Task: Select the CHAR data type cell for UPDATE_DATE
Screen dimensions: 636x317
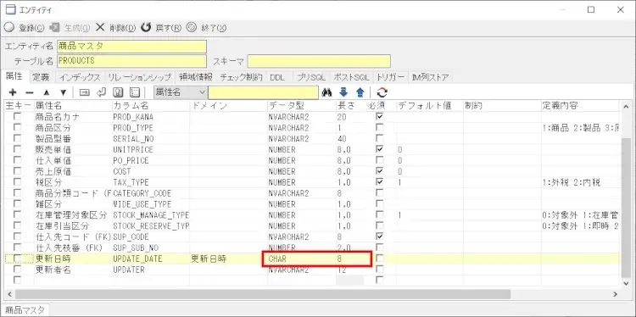Action: click(x=301, y=259)
